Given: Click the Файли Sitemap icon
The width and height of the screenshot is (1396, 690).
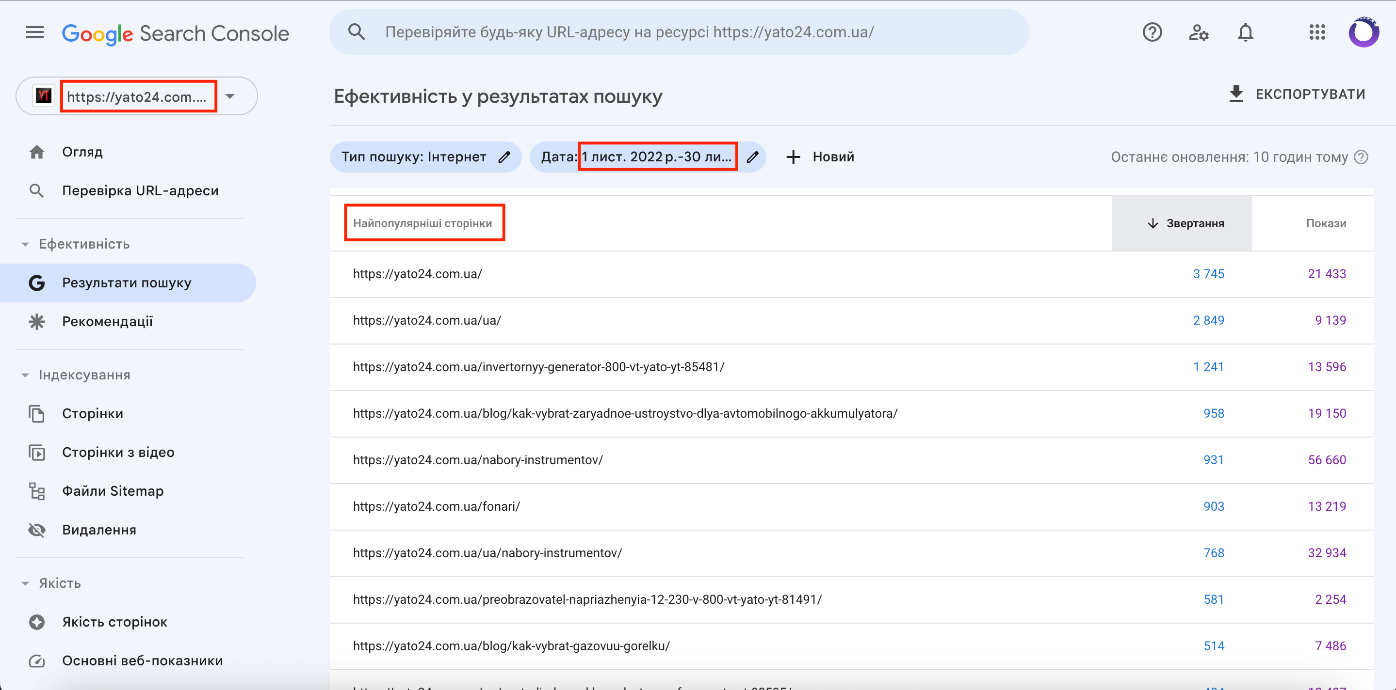Looking at the screenshot, I should [x=36, y=491].
